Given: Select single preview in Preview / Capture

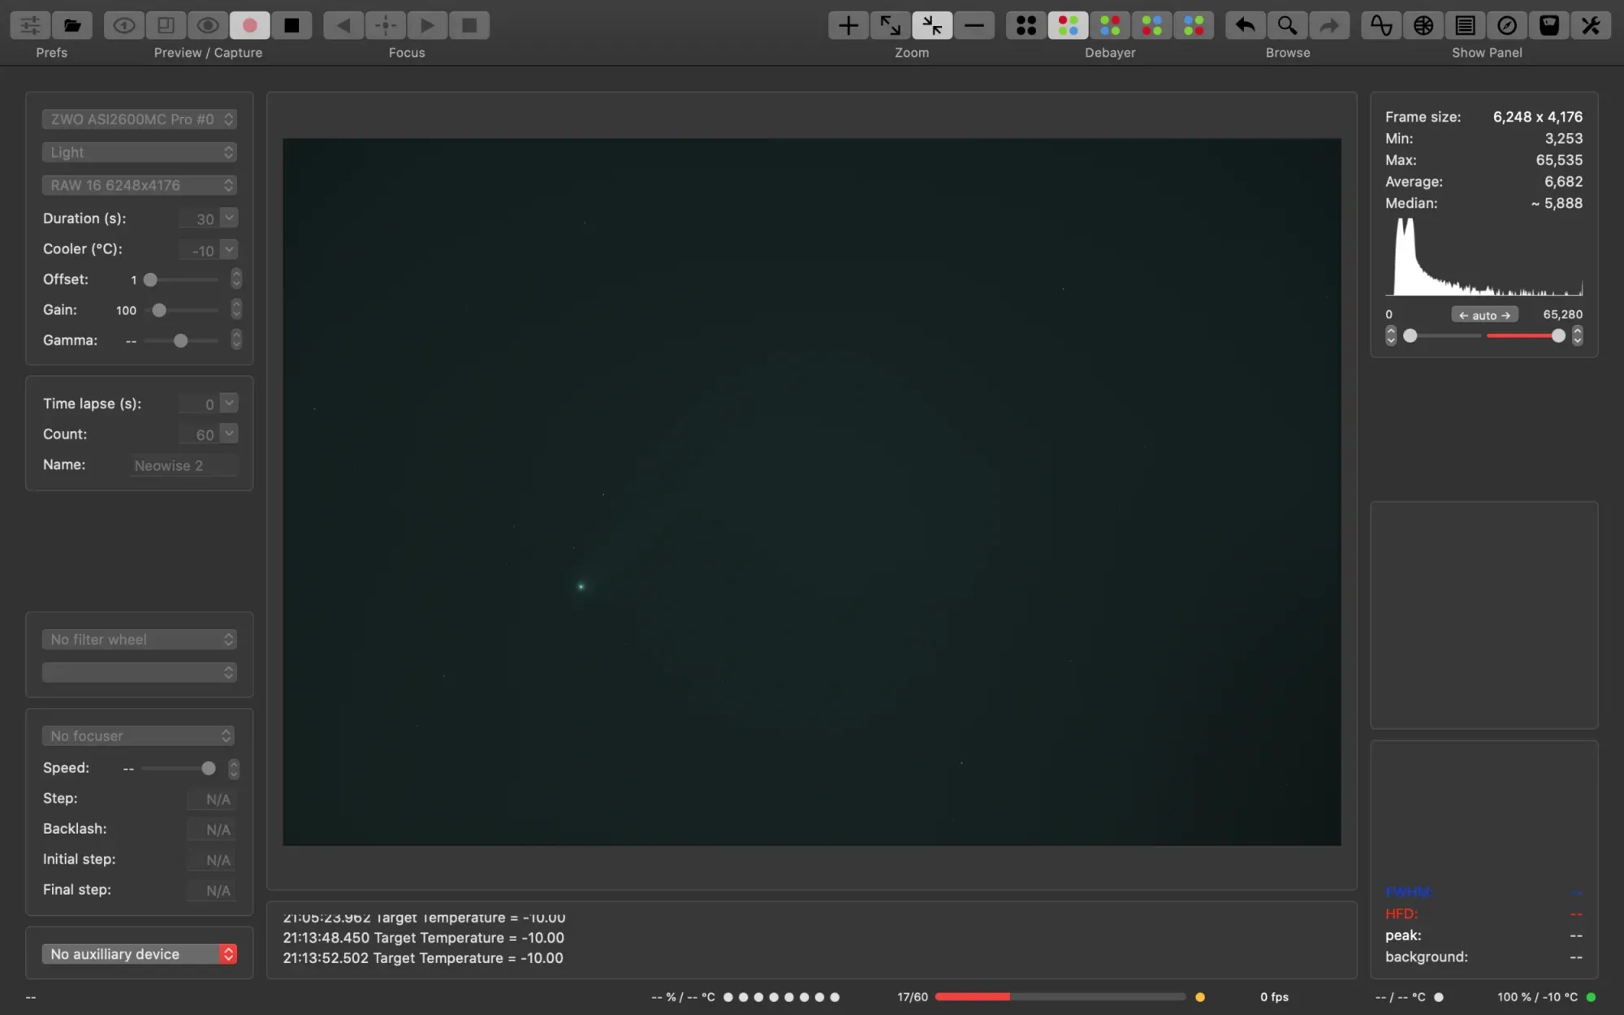Looking at the screenshot, I should coord(123,25).
